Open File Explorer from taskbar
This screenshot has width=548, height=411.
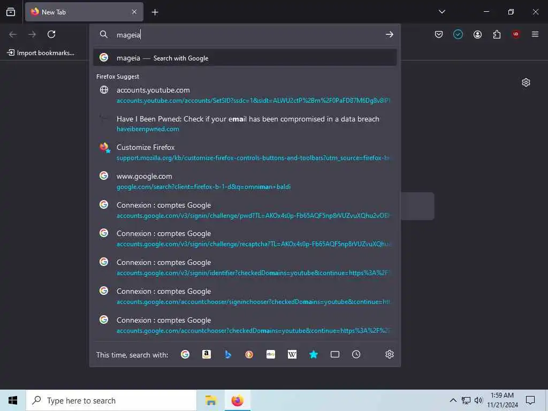coord(211,400)
